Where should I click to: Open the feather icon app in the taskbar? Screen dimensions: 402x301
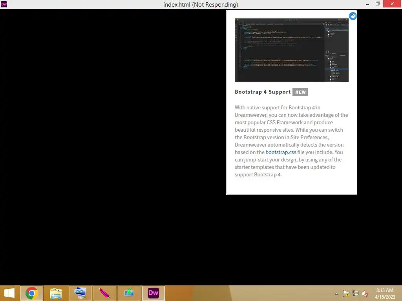[104, 293]
